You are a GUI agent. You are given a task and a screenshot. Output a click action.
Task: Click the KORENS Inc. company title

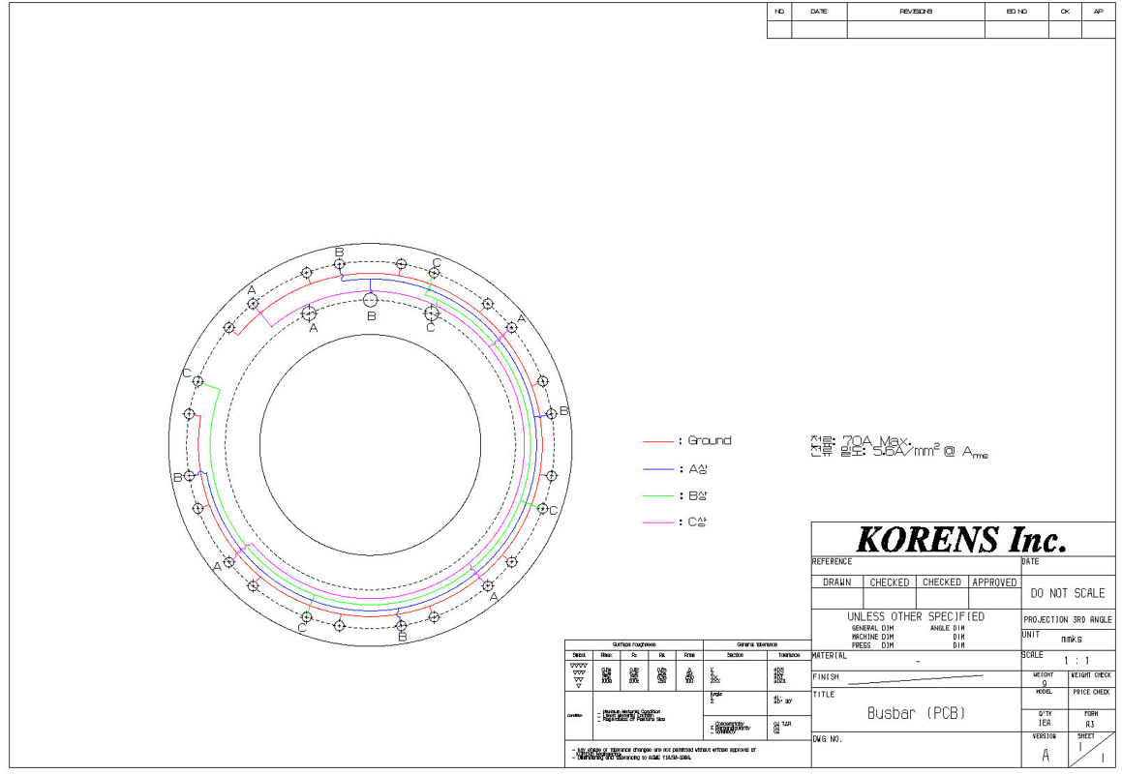point(962,539)
